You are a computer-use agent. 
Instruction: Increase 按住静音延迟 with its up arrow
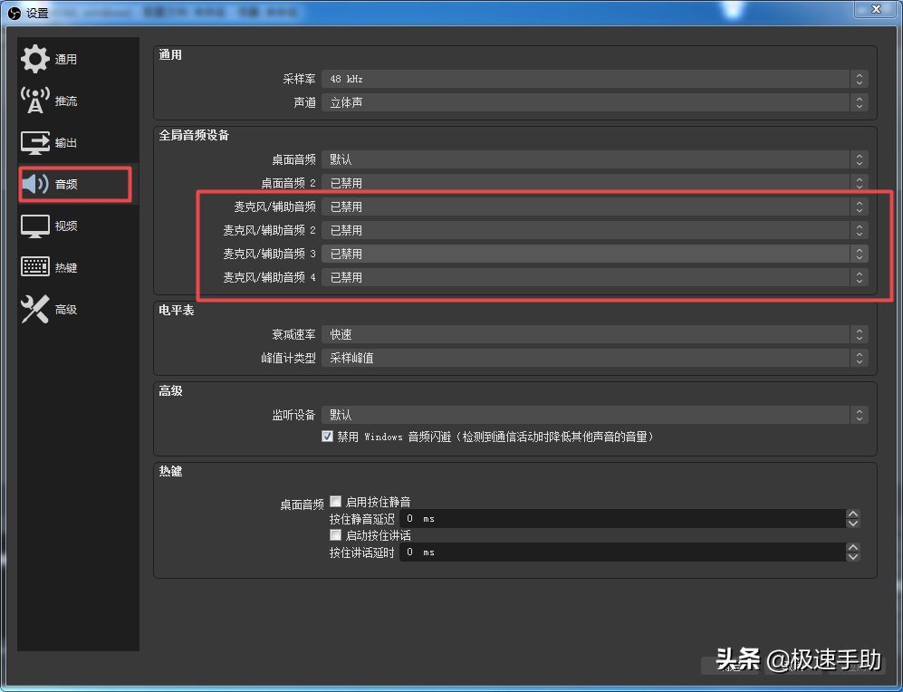tap(852, 512)
